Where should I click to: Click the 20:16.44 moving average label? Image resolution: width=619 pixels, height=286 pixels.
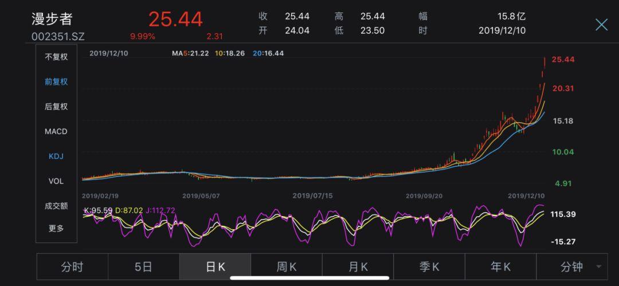coord(268,53)
